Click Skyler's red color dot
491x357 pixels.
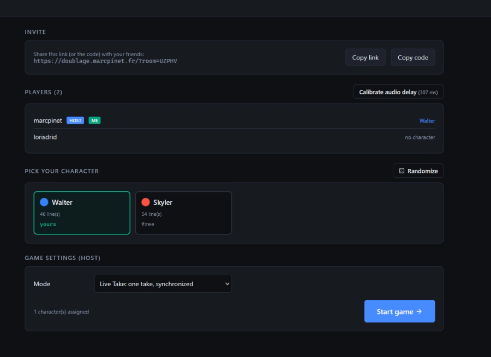coord(146,202)
